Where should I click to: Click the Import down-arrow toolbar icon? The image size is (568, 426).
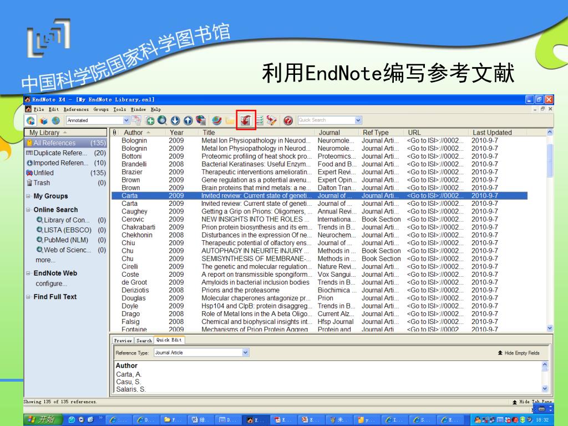tap(175, 120)
